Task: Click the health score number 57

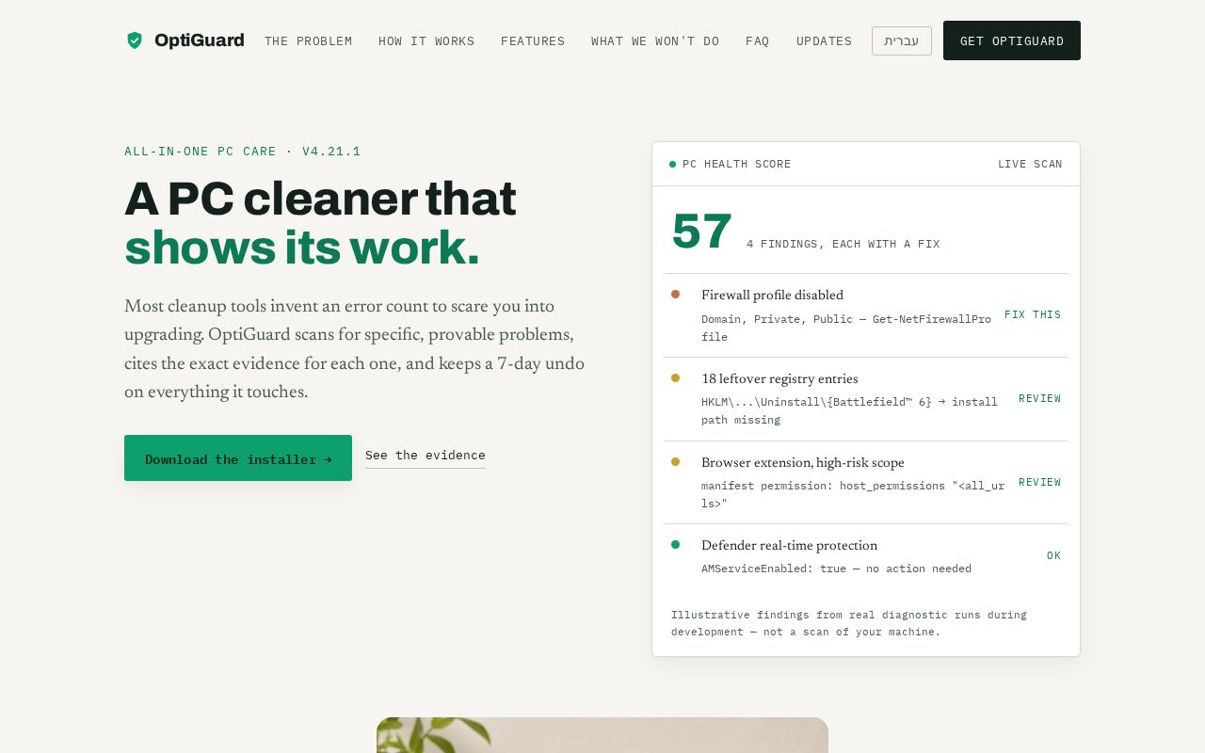Action: pos(701,232)
